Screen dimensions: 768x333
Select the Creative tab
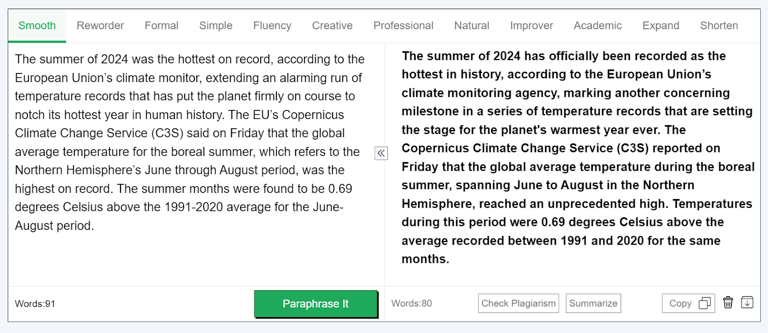coord(332,26)
